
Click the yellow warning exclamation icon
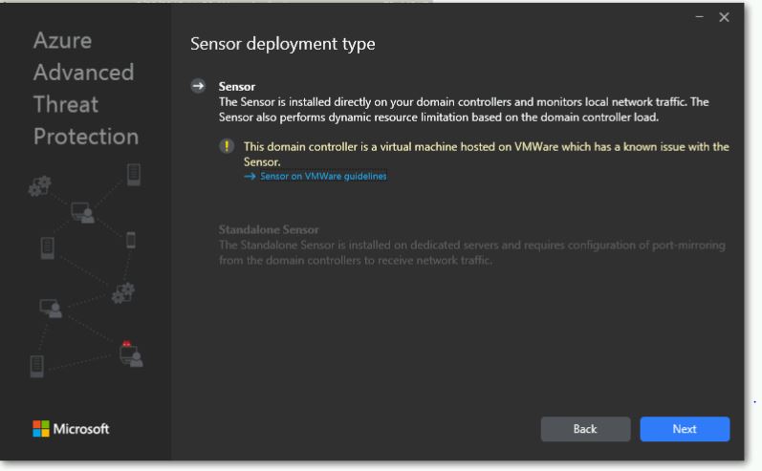coord(227,145)
